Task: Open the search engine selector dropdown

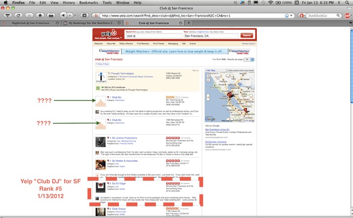Action: point(302,16)
